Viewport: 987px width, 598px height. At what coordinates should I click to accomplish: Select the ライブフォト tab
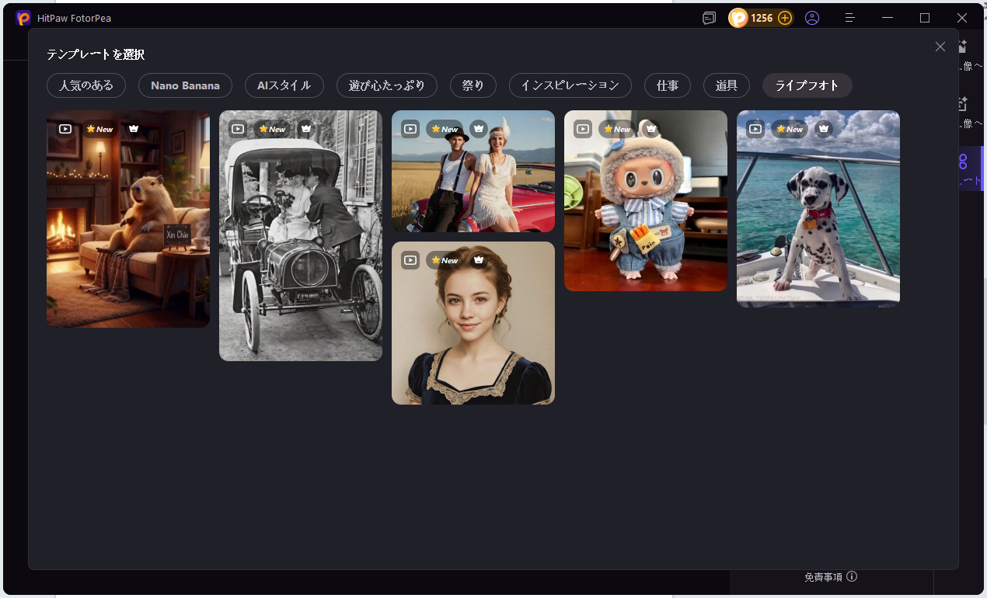click(x=807, y=85)
